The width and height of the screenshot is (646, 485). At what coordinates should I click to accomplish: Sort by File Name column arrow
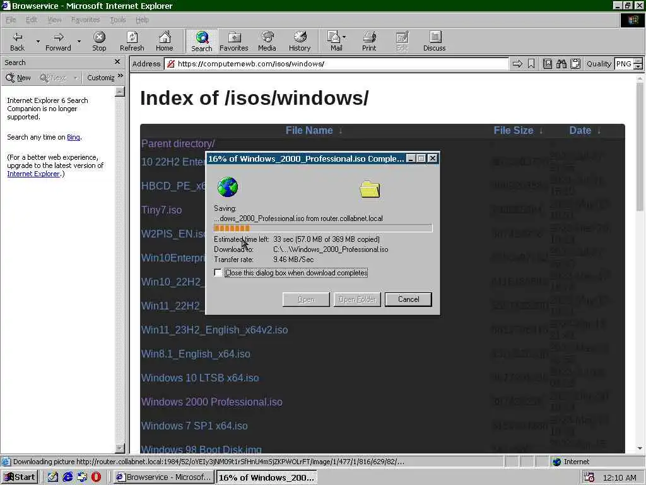[341, 131]
